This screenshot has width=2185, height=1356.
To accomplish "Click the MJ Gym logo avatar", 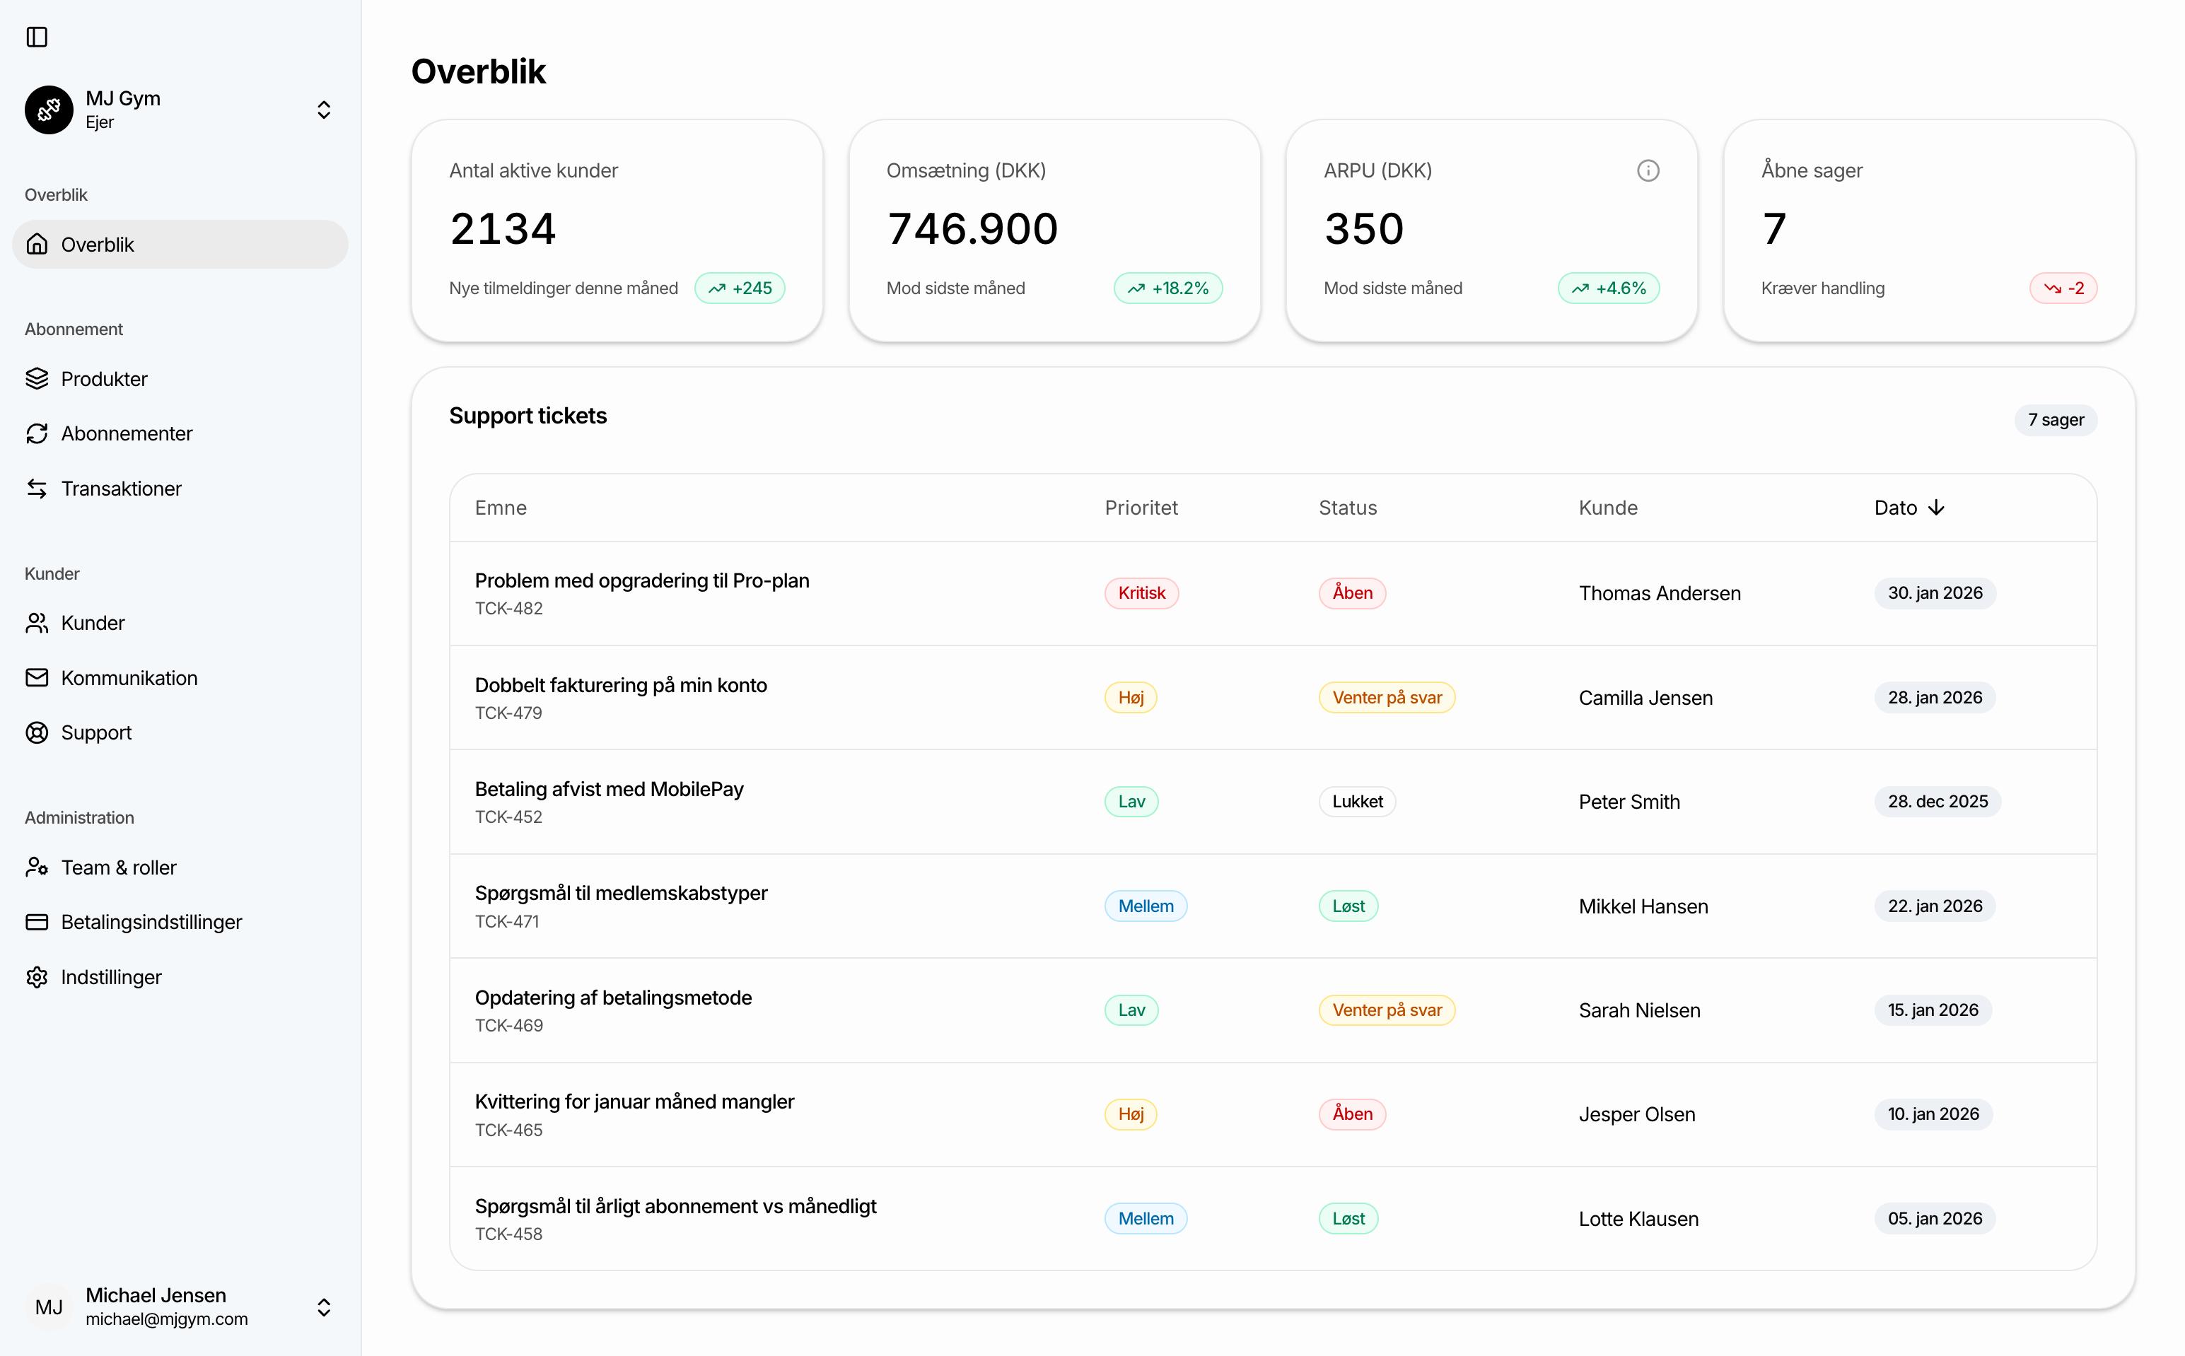I will [48, 110].
